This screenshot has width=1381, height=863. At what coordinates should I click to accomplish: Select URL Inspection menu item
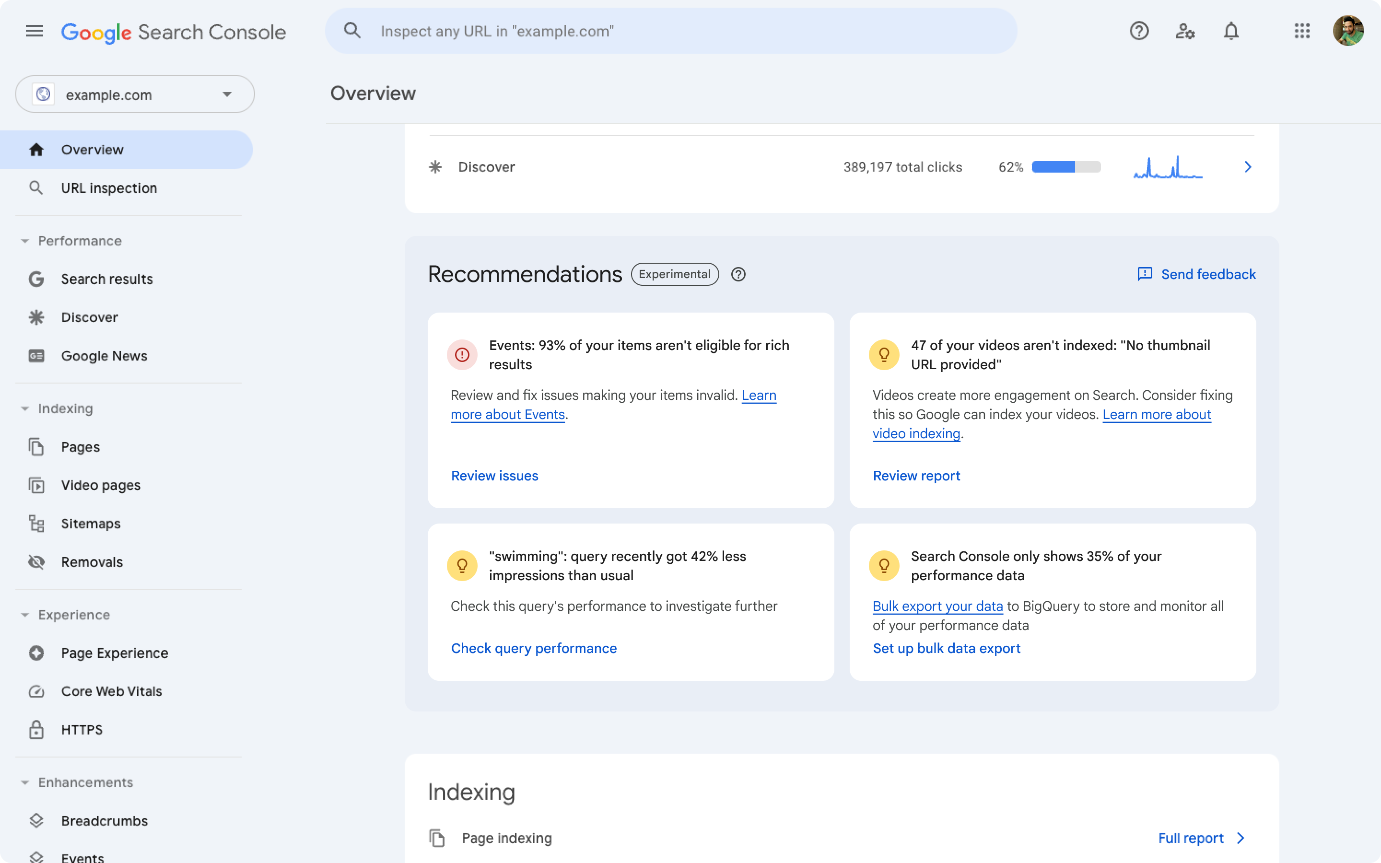pyautogui.click(x=109, y=187)
